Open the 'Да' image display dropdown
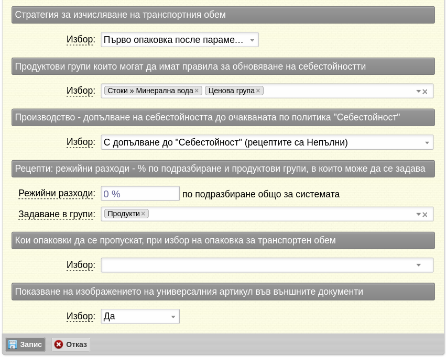The image size is (446, 357). pyautogui.click(x=140, y=316)
